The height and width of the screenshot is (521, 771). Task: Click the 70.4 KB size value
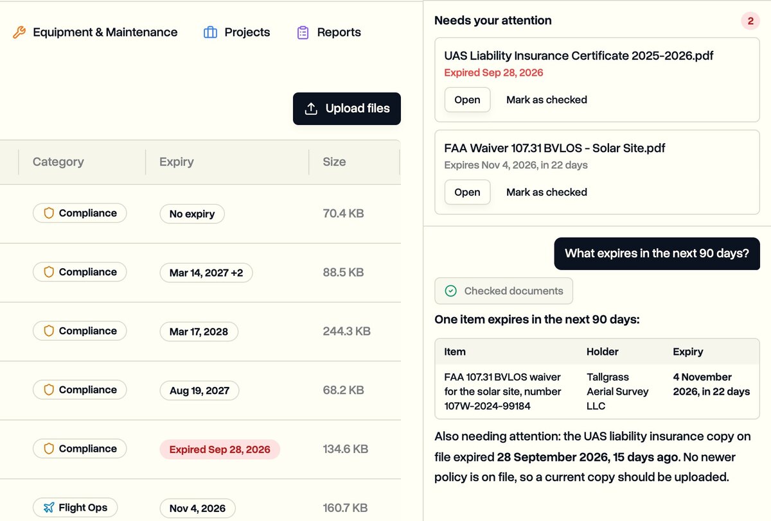(343, 214)
